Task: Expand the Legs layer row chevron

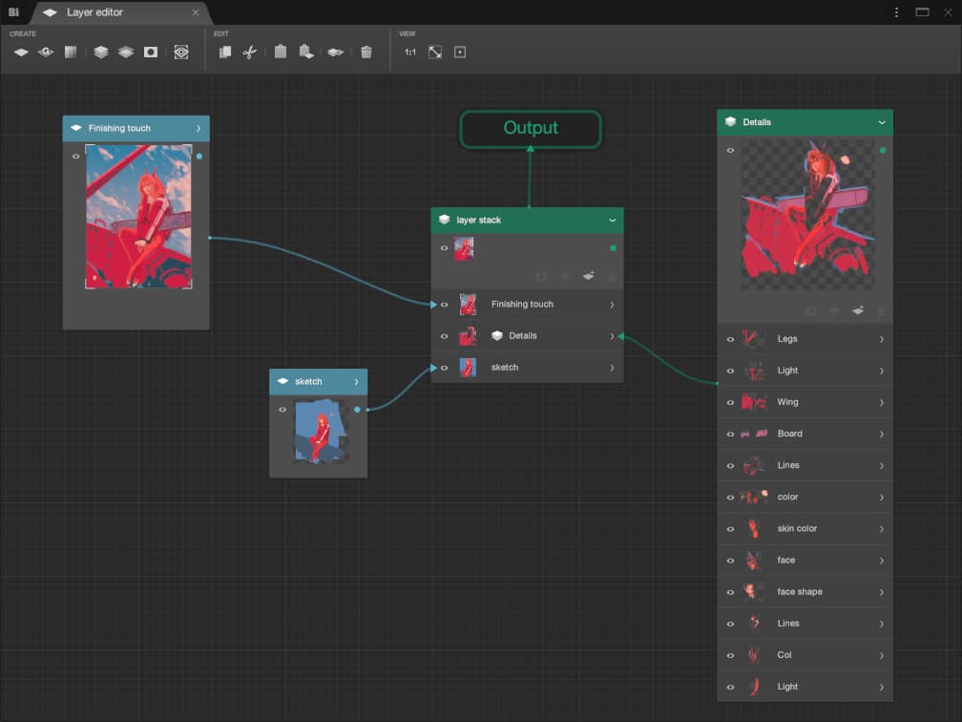Action: click(x=882, y=339)
